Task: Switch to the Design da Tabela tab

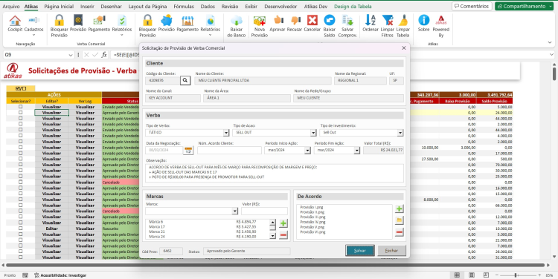Action: coord(353,7)
